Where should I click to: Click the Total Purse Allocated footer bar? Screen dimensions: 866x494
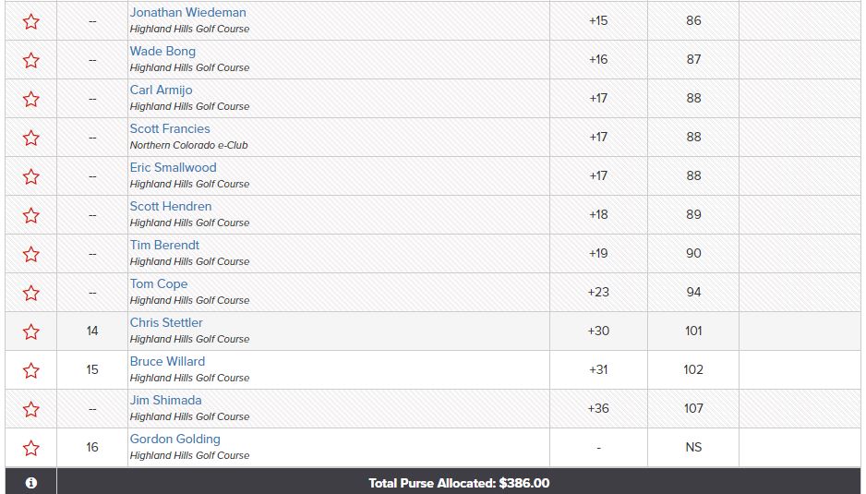coord(459,483)
